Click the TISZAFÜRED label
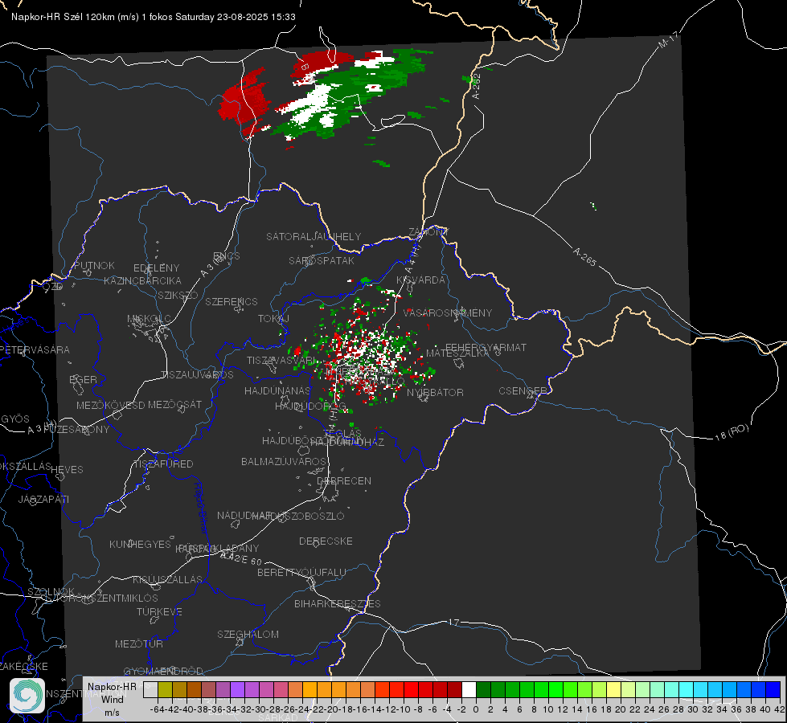This screenshot has height=723, width=787. point(163,464)
